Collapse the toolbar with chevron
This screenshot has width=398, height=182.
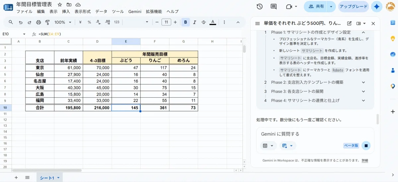(238, 22)
